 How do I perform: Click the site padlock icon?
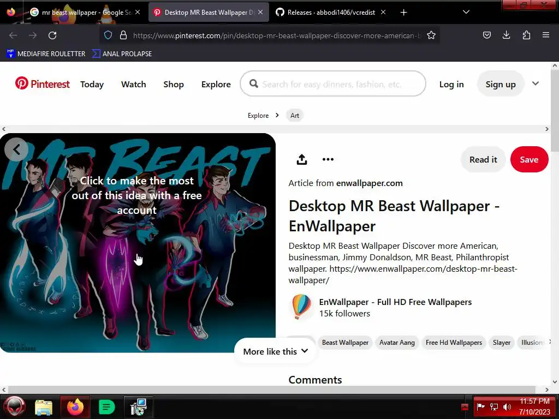(123, 35)
